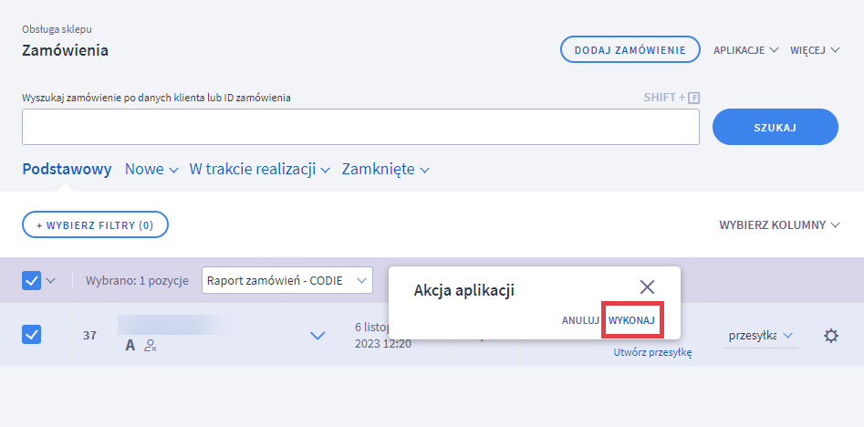Image resolution: width=864 pixels, height=427 pixels.
Task: Expand the 'Wybierz kolumny' menu
Action: [778, 224]
